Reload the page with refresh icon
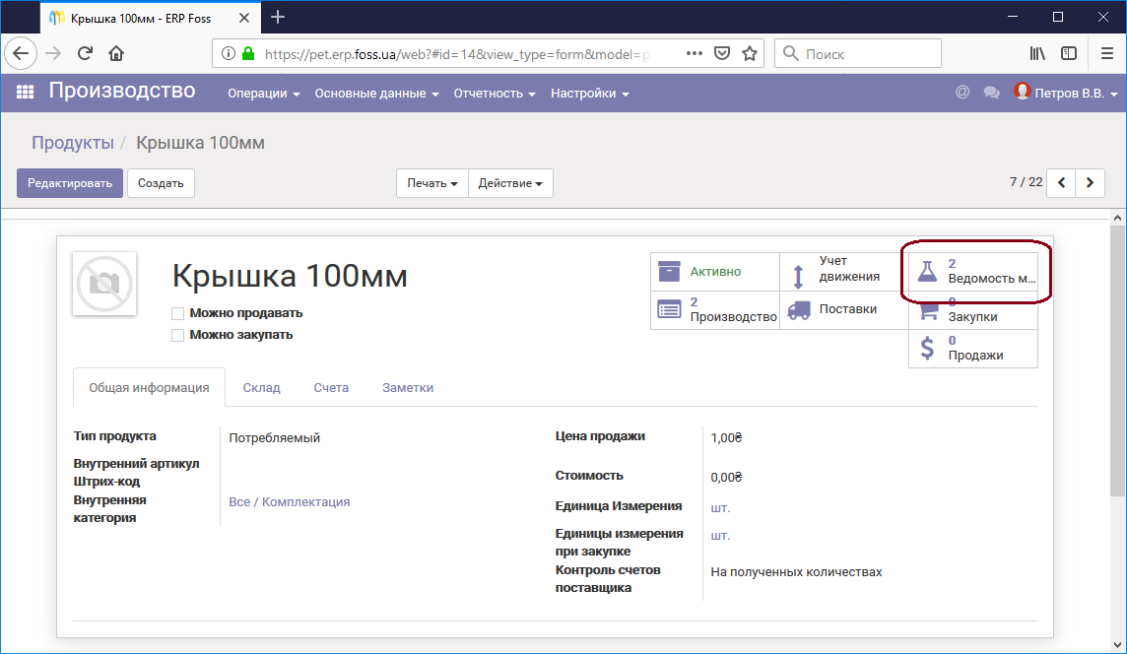1127x654 pixels. (85, 53)
